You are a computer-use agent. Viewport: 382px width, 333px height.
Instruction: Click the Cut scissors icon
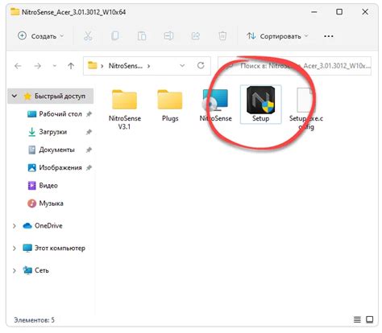[88, 36]
